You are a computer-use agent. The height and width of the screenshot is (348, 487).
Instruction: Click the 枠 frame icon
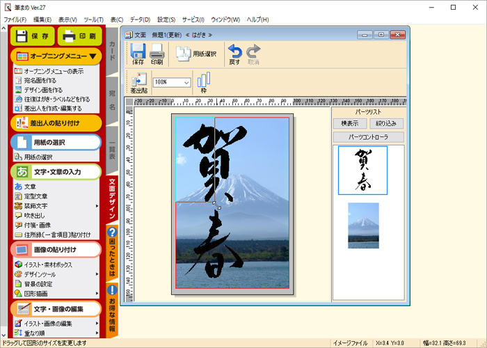[x=204, y=81]
